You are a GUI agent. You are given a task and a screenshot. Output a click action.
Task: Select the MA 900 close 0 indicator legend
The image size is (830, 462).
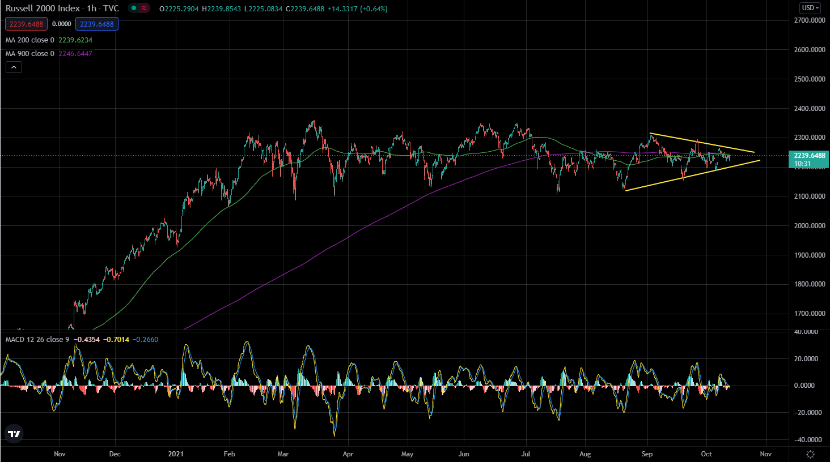[30, 54]
